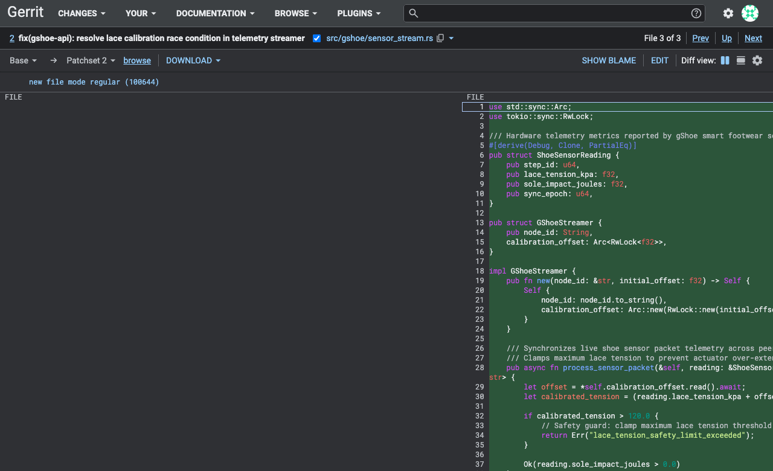
Task: Click the search magnifier icon
Action: [x=413, y=13]
